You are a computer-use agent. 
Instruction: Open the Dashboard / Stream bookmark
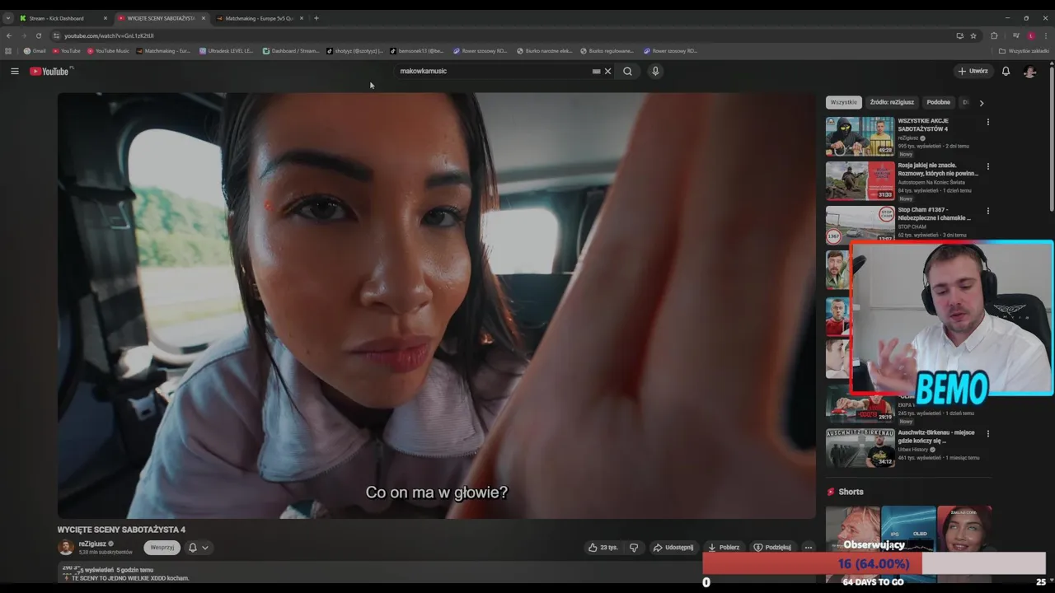291,51
